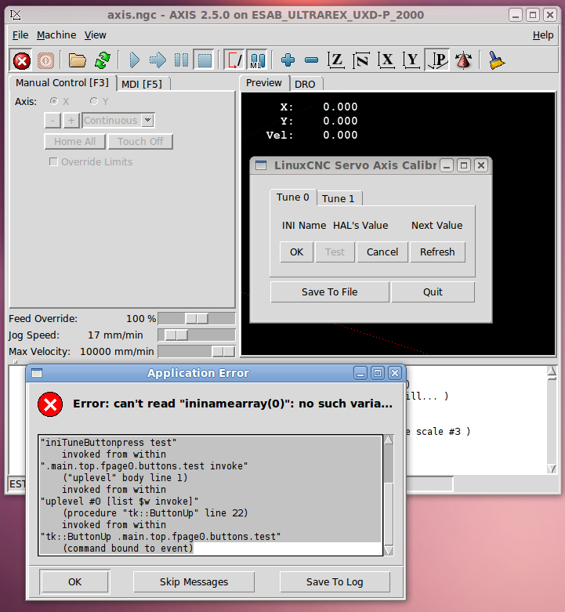Click the jog minus button
The height and width of the screenshot is (612, 565).
point(53,120)
